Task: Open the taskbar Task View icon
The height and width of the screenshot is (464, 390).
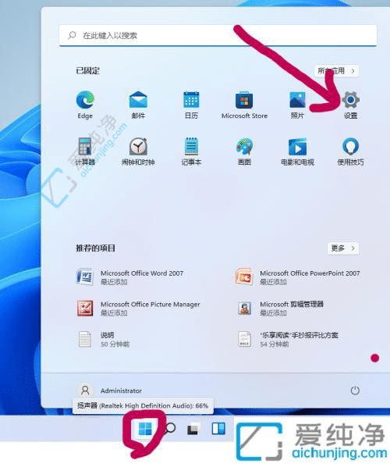Action: point(193,429)
